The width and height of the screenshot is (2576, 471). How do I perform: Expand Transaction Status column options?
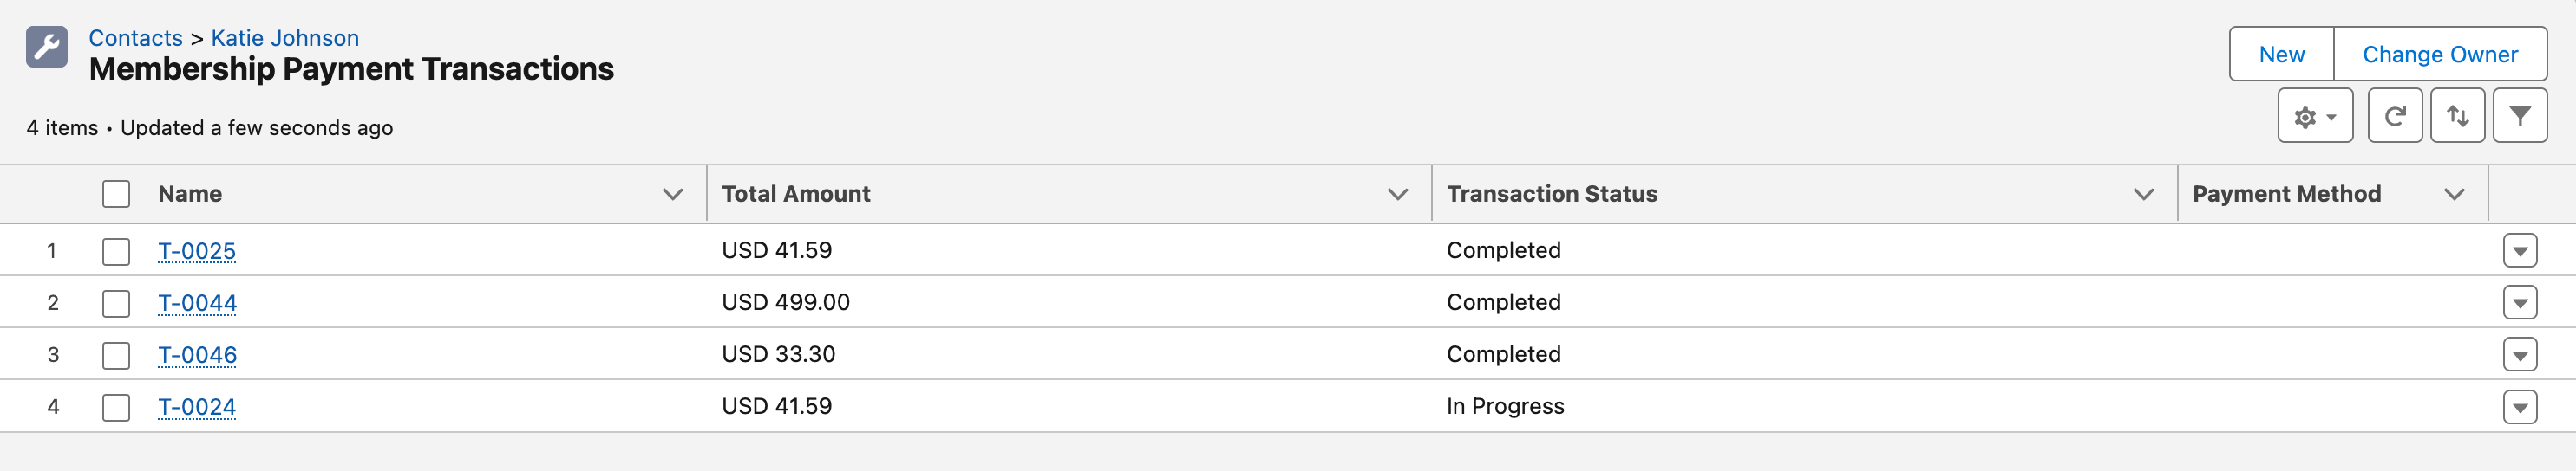click(2143, 194)
